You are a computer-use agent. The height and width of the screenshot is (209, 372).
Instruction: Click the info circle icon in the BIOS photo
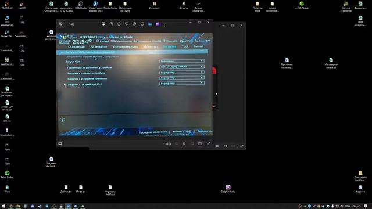click(x=62, y=120)
